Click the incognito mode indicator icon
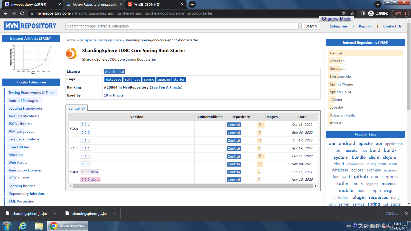411x231 pixels. pyautogui.click(x=371, y=13)
